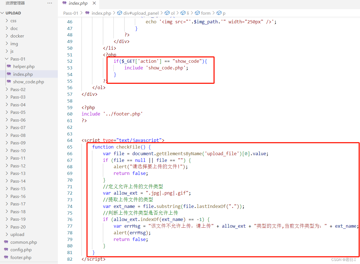Open config.php file

coord(21,250)
